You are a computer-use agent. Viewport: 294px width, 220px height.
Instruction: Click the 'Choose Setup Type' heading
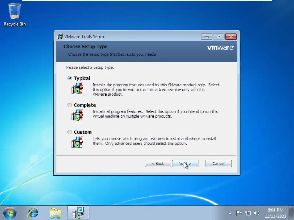click(86, 46)
